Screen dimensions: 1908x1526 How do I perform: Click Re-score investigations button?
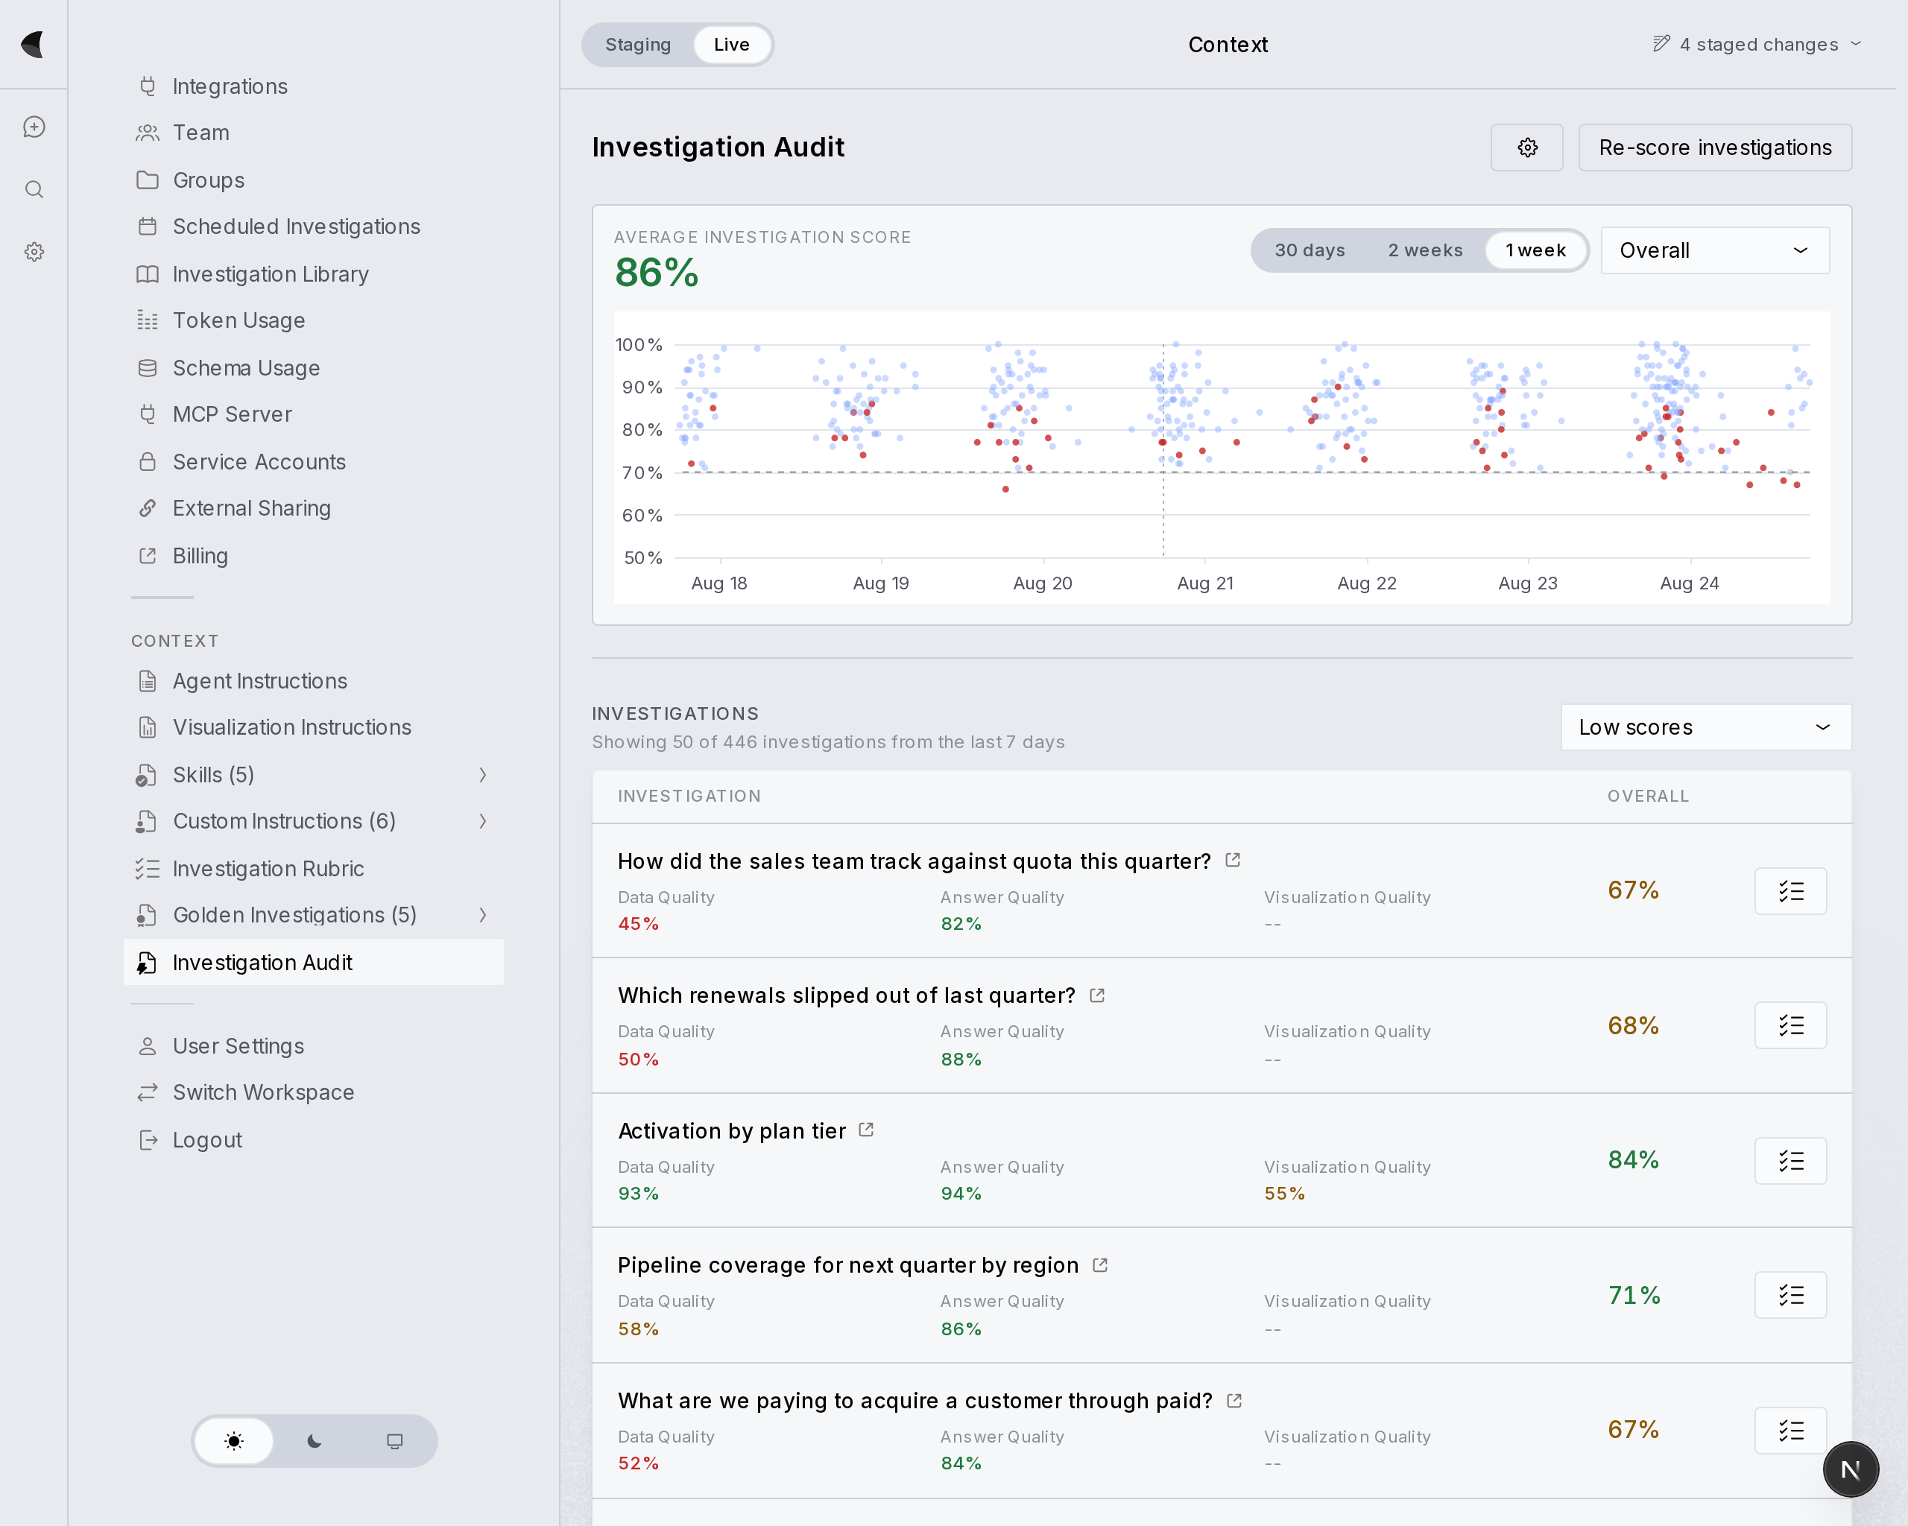pyautogui.click(x=1714, y=148)
